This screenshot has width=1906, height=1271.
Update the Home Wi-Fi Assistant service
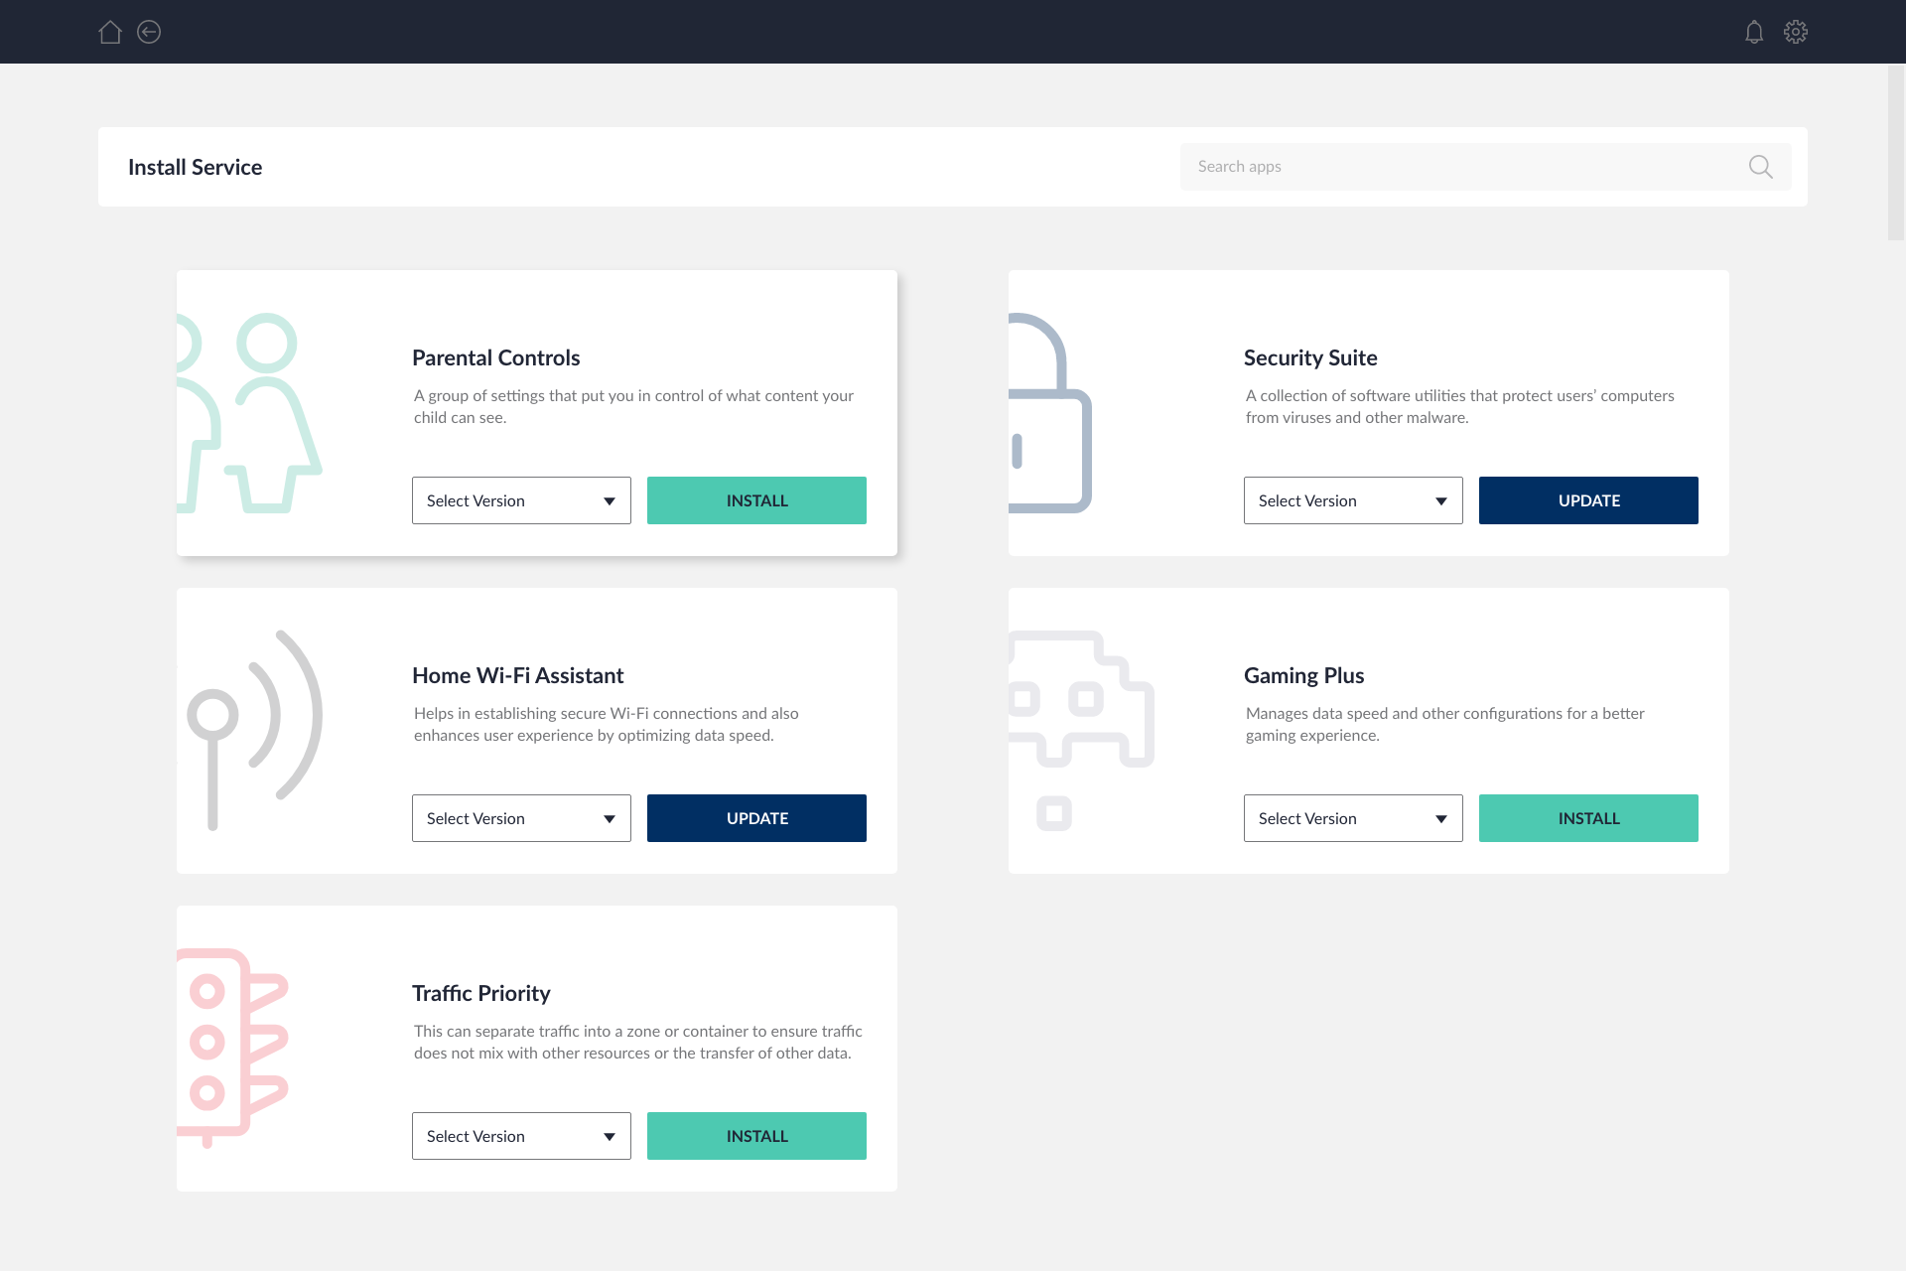coord(757,818)
